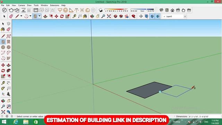Select the Zoom Window tool
The height and width of the screenshot is (125, 222).
point(9,107)
